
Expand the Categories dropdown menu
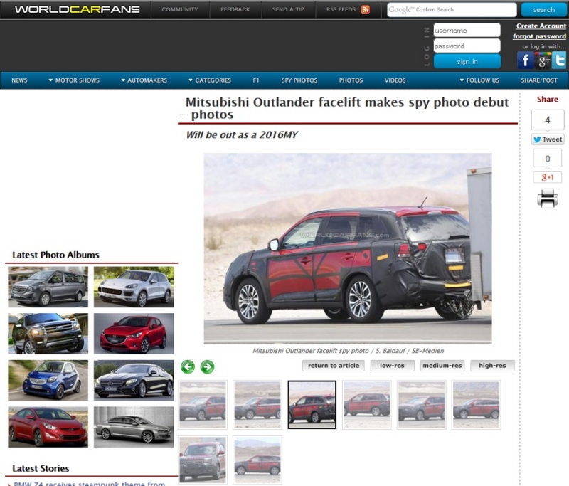point(210,80)
